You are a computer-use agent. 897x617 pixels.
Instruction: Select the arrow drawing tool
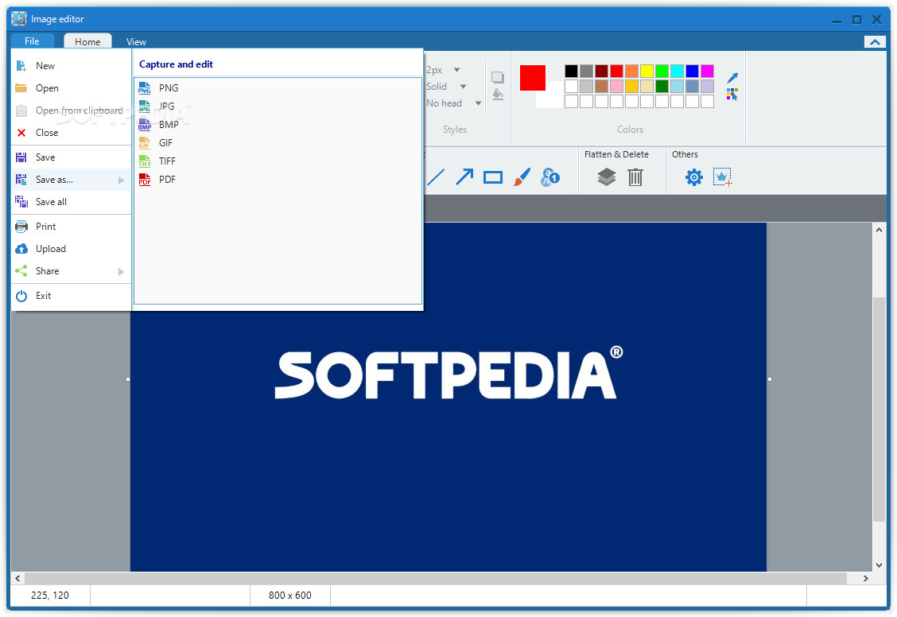pos(464,177)
